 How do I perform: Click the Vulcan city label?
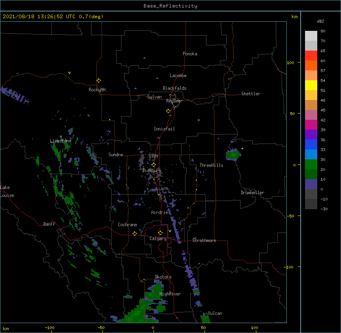pyautogui.click(x=215, y=313)
